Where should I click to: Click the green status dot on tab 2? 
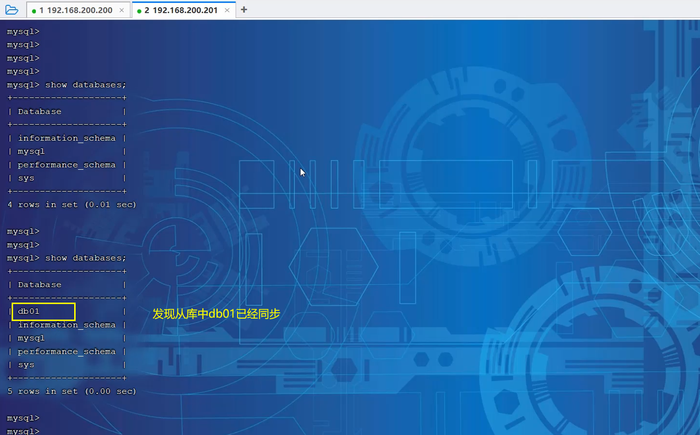tap(139, 11)
